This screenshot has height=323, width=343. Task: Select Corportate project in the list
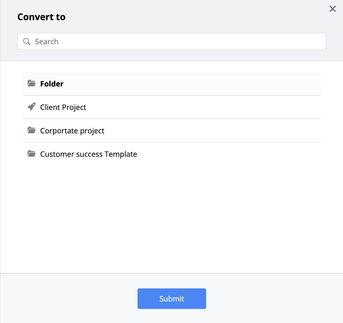(72, 131)
